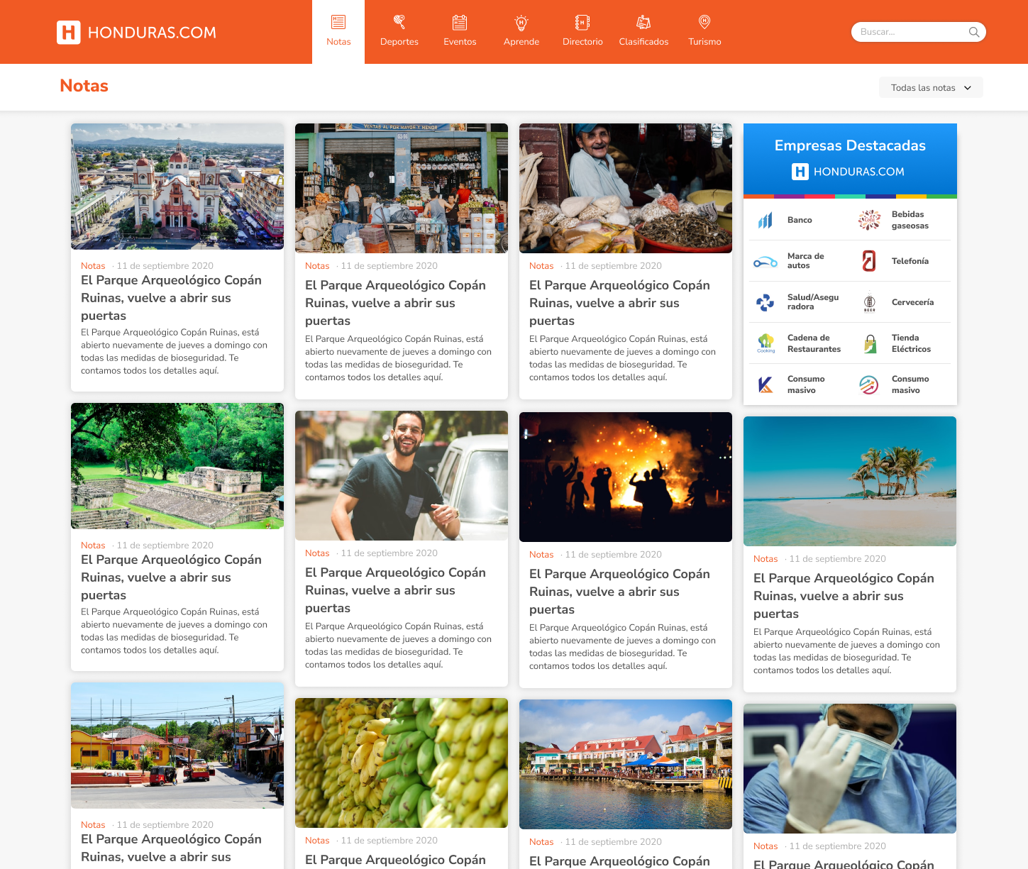Open the Cervecería beer logo
This screenshot has width=1028, height=869.
(870, 302)
